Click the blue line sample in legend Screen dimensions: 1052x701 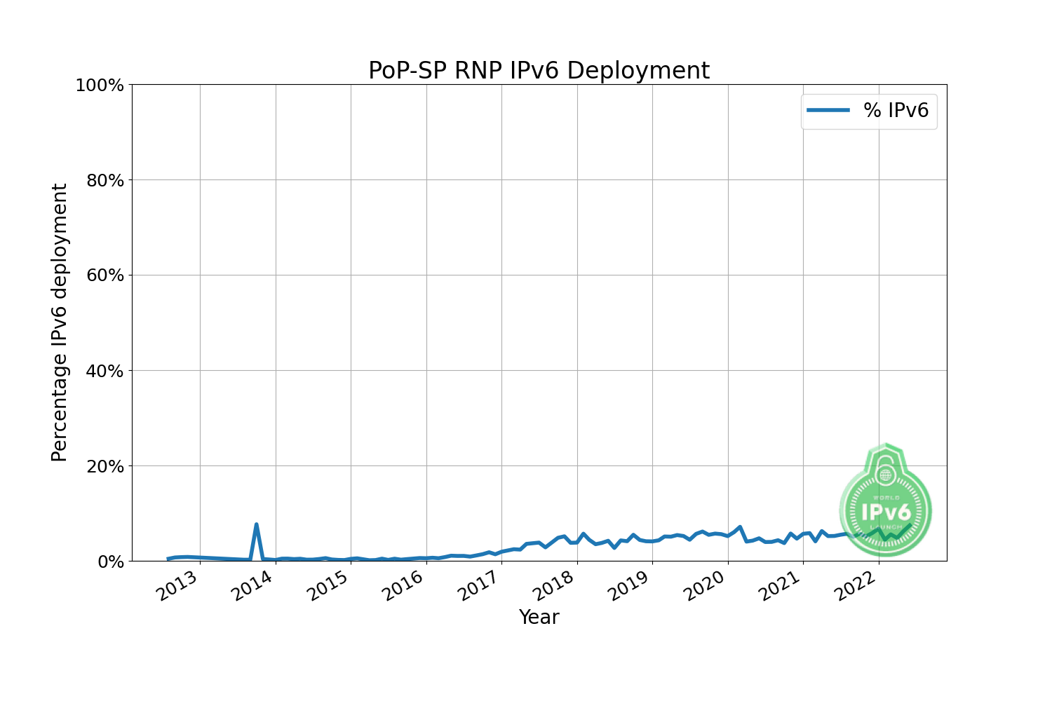click(x=828, y=110)
